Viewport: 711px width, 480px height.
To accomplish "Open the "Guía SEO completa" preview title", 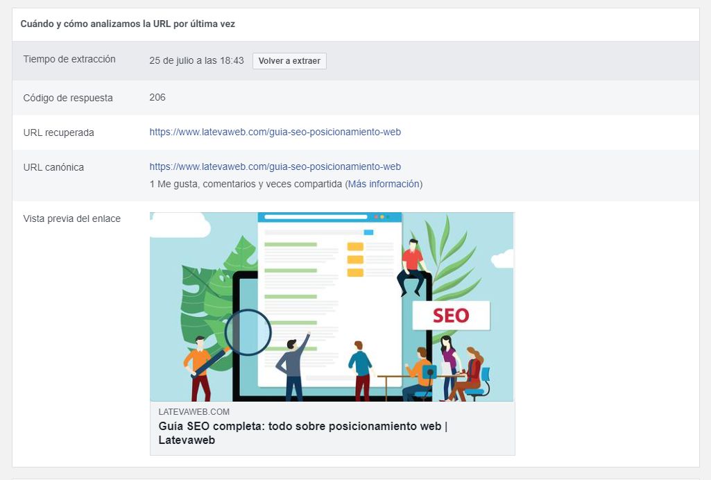I will 303,433.
